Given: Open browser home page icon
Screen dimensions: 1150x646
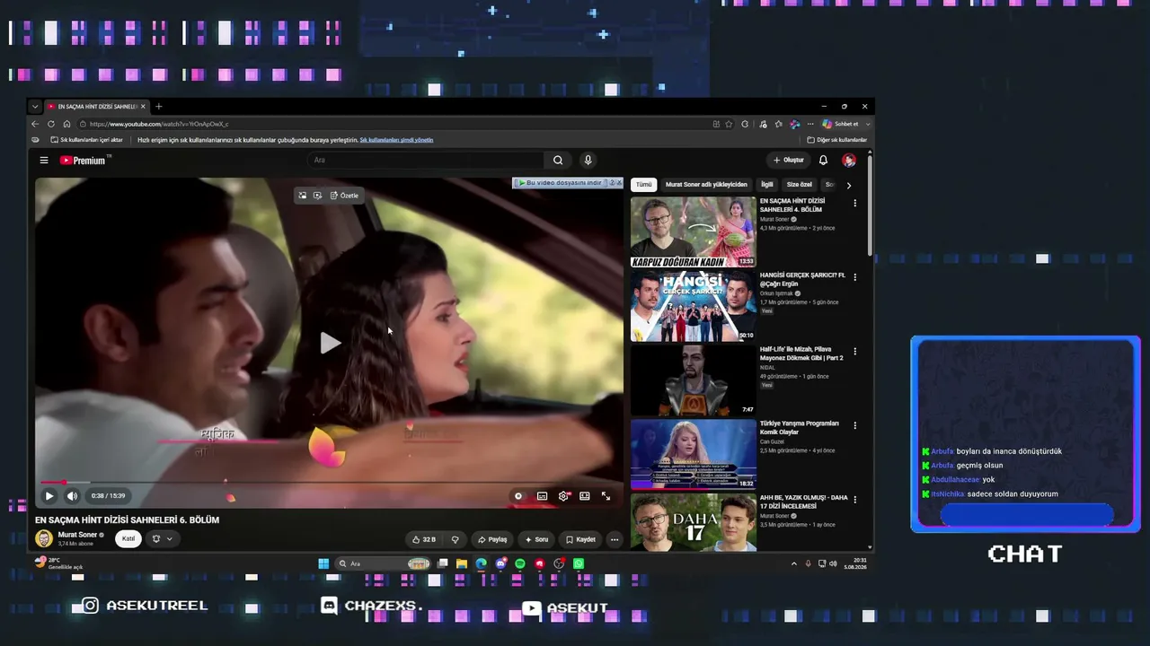Looking at the screenshot, I should tap(66, 124).
